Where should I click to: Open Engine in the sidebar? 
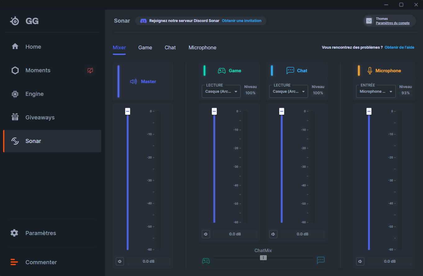click(x=52, y=94)
